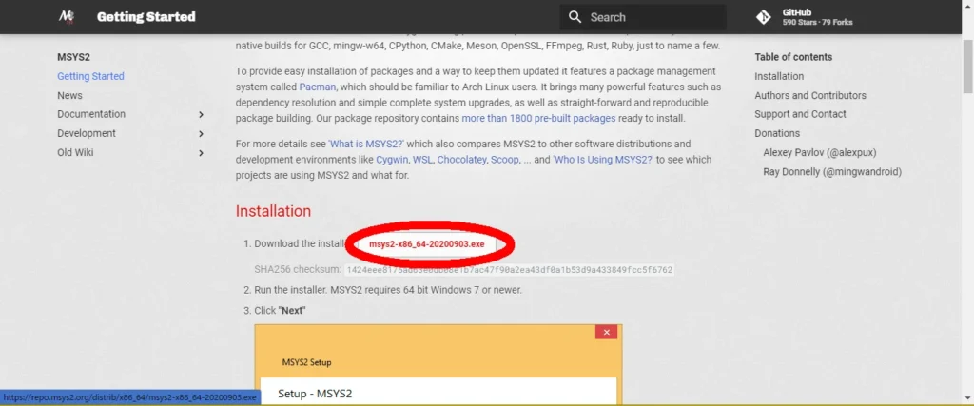Open Getting Started in sidebar
Screen dimensions: 974x406
[x=90, y=76]
